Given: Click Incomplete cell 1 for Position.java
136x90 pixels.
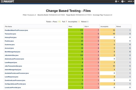Looking at the screenshot, I should pyautogui.click(x=108, y=41).
